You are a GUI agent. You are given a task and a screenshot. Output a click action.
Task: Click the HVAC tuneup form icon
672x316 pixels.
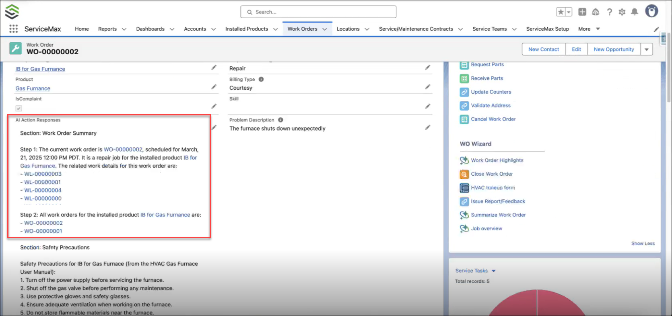464,188
